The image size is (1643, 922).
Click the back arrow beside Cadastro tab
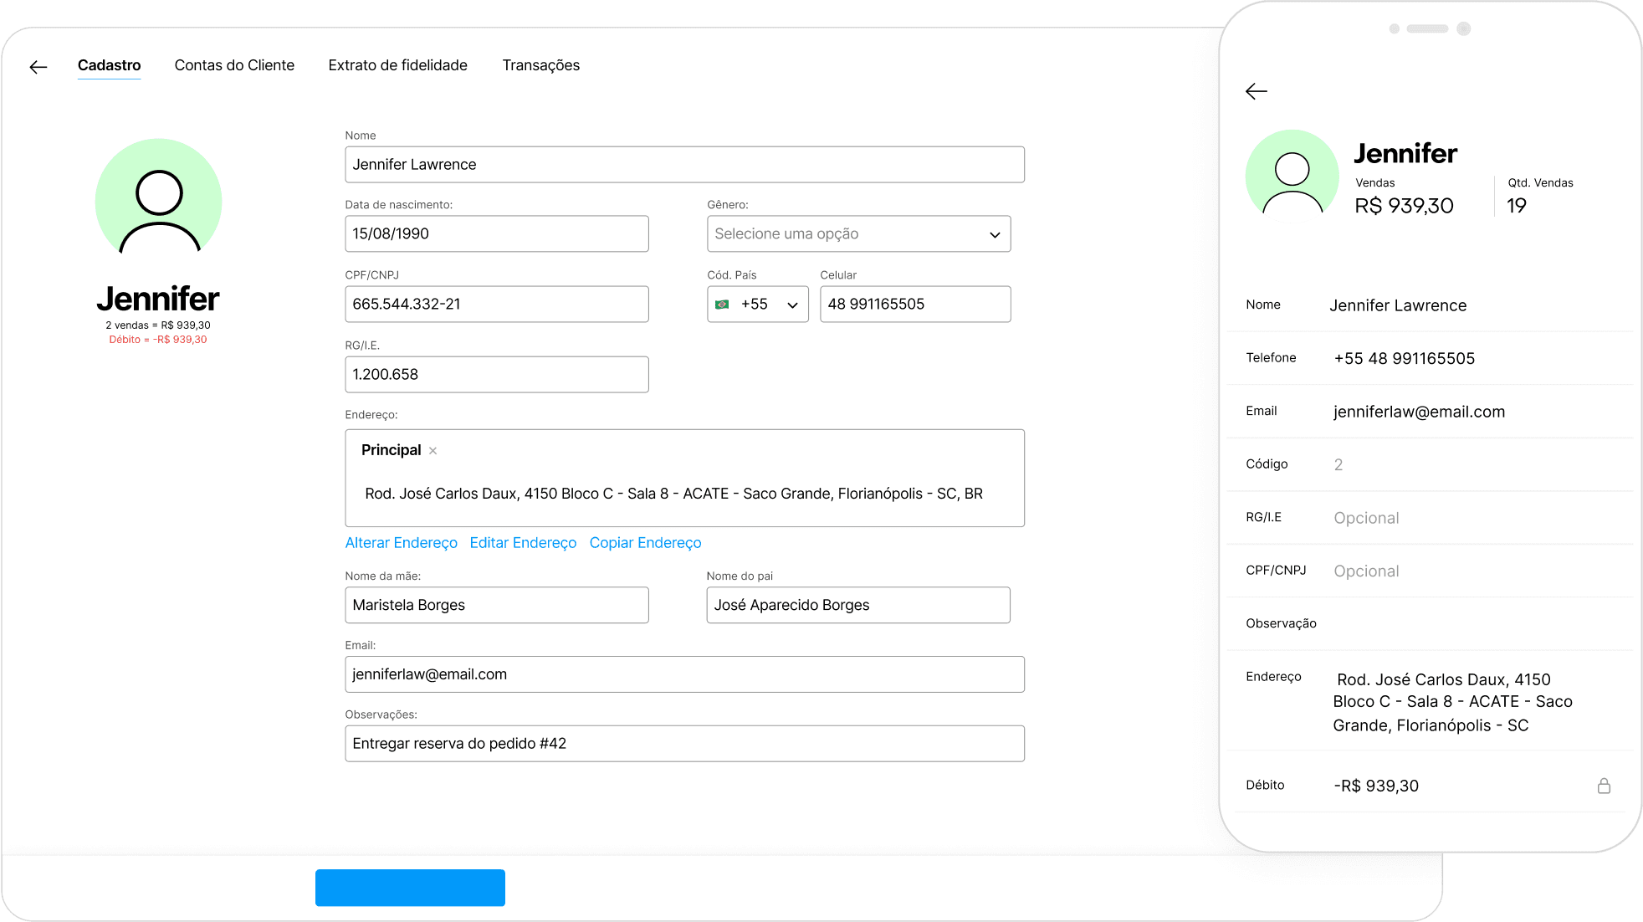click(38, 67)
